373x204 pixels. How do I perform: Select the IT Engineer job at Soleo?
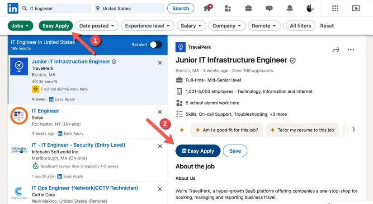click(45, 111)
